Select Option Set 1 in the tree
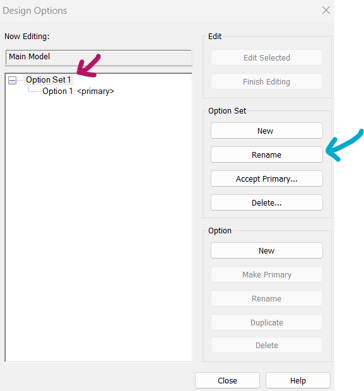364x391 pixels. 49,80
